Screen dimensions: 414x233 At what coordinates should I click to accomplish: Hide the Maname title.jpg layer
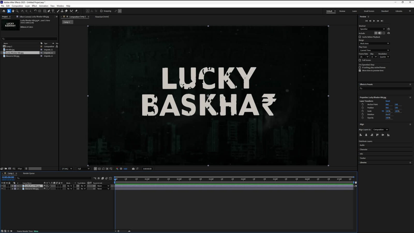pos(2,189)
